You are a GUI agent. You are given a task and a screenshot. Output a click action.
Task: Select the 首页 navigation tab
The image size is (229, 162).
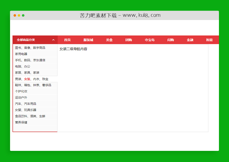tap(67, 40)
